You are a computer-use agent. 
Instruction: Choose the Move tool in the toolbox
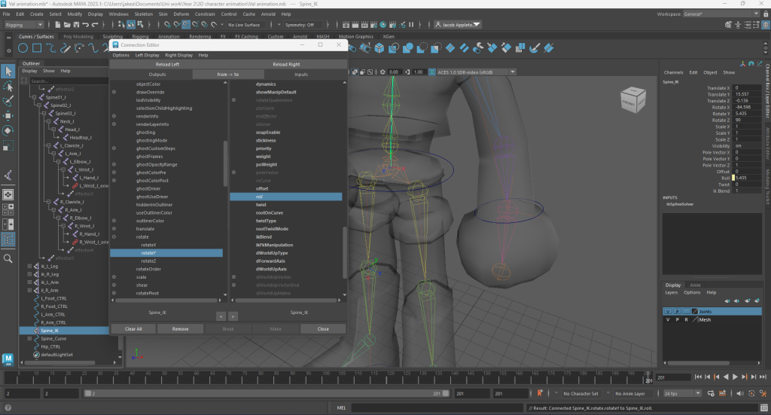point(8,115)
